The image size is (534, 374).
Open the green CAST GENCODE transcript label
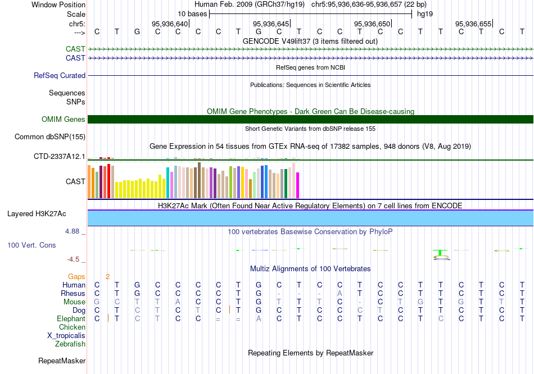75,49
